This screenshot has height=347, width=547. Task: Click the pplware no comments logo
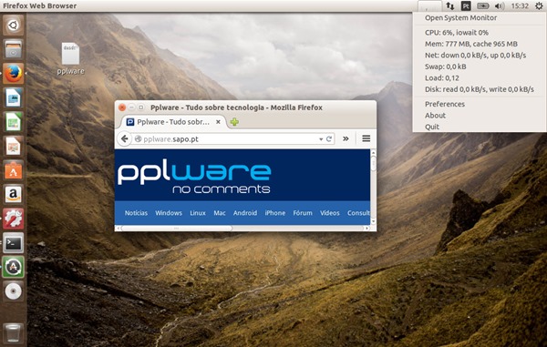(x=194, y=177)
